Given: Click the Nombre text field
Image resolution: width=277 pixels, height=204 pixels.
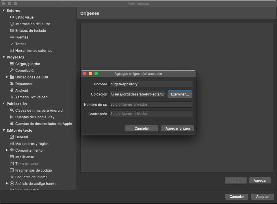Looking at the screenshot, I should click(x=150, y=84).
